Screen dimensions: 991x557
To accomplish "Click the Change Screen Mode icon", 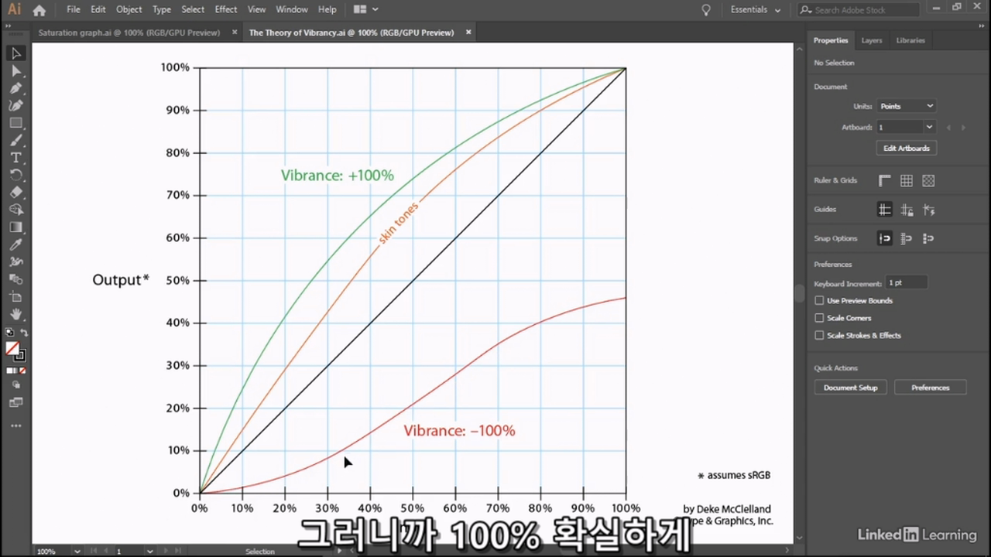I will coord(15,402).
